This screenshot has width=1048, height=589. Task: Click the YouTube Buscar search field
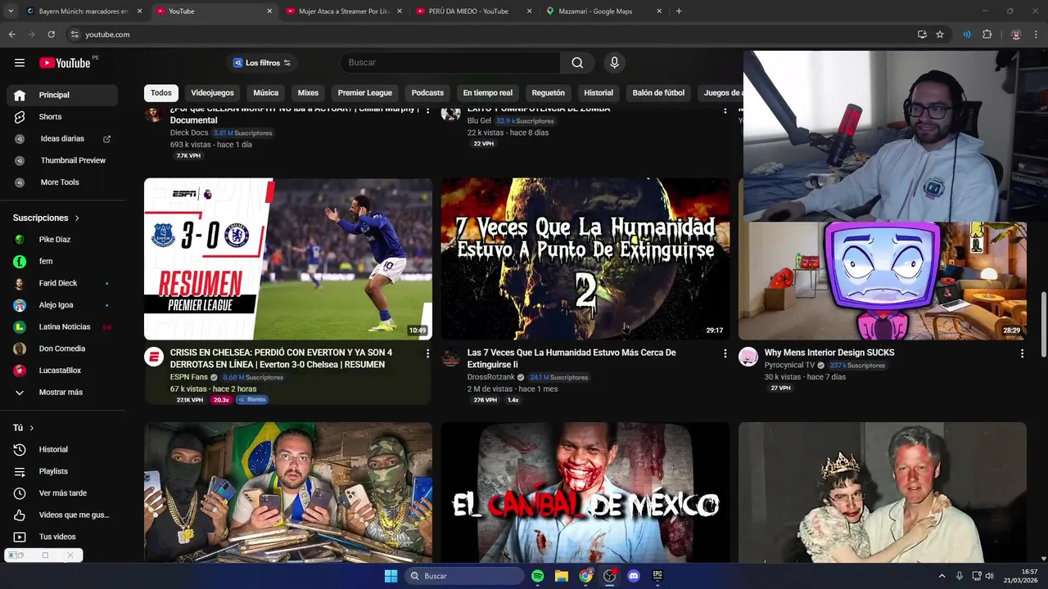tap(450, 63)
